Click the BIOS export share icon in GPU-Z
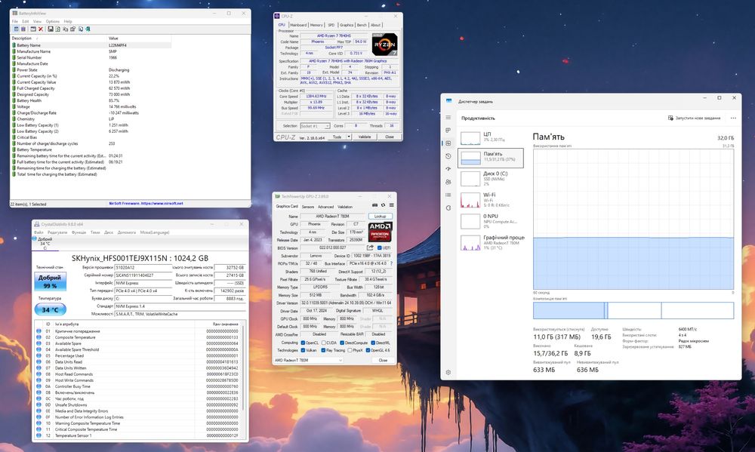 [x=370, y=248]
